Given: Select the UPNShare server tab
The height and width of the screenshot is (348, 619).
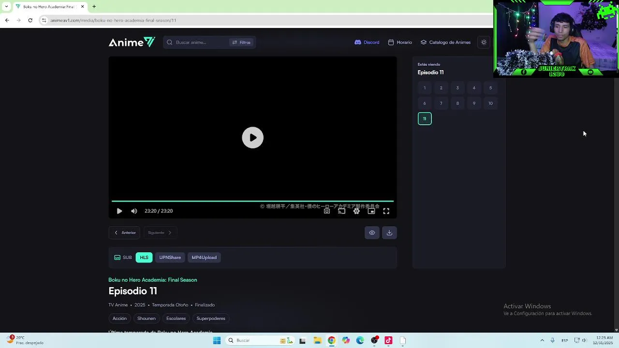Looking at the screenshot, I should (x=170, y=258).
